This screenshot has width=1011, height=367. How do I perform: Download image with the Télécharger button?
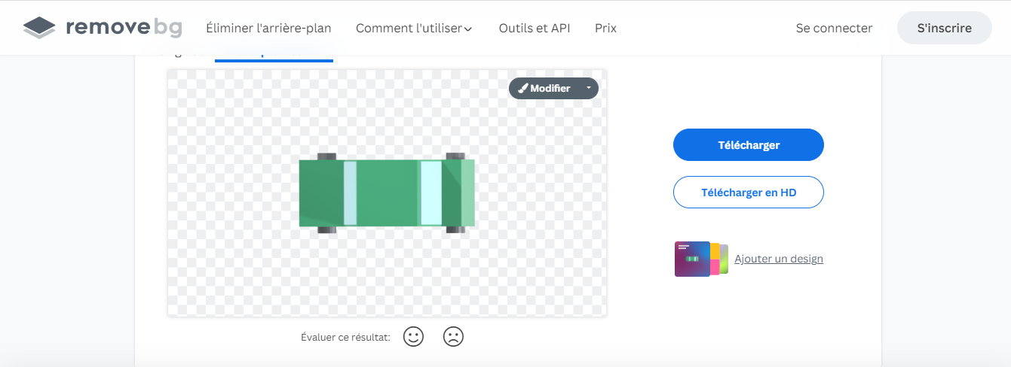click(x=748, y=145)
